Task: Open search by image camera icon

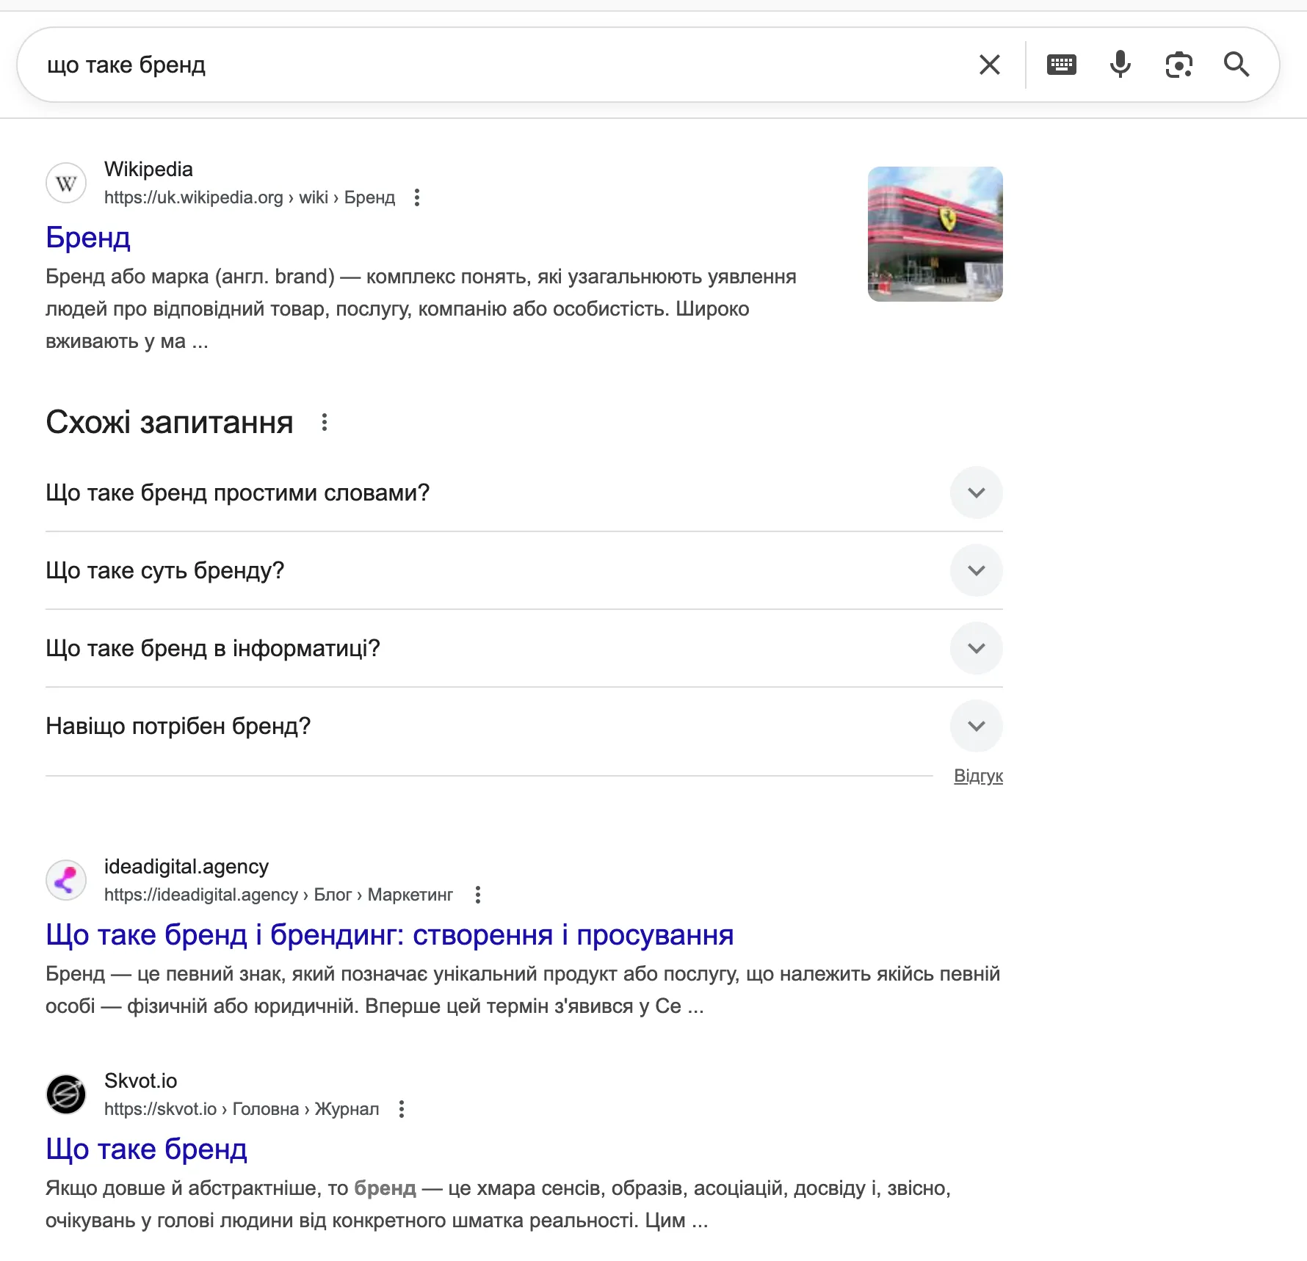Action: point(1179,65)
